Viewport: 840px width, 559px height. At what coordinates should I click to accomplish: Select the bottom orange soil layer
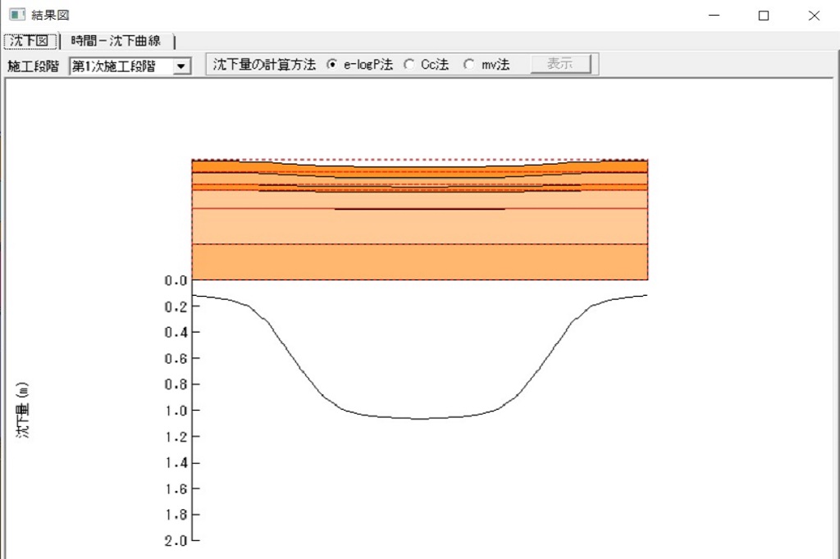point(419,262)
